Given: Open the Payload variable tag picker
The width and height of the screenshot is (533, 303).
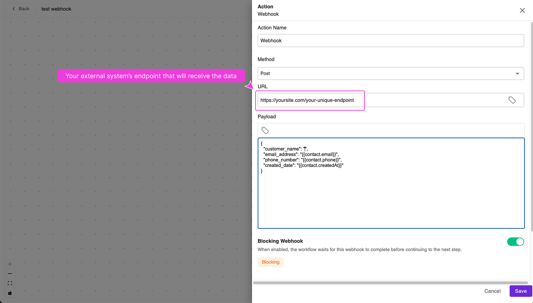Looking at the screenshot, I should pos(265,130).
